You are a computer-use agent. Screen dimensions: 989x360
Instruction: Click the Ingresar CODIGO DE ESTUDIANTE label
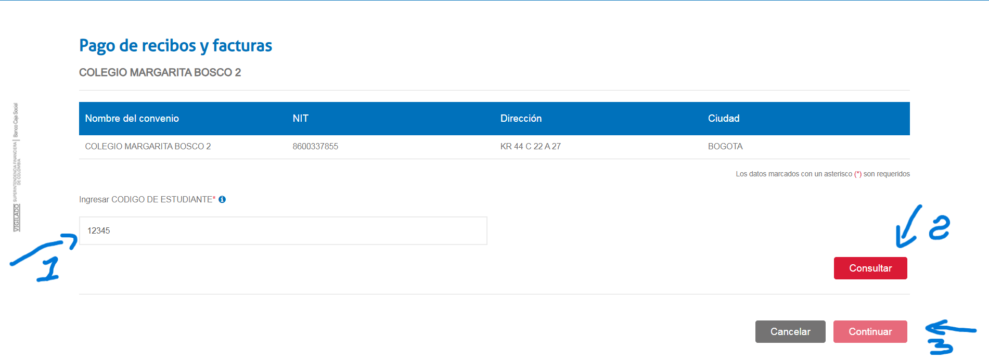coord(146,200)
